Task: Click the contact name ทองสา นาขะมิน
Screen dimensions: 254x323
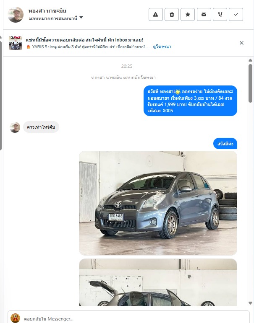Action: (47, 11)
